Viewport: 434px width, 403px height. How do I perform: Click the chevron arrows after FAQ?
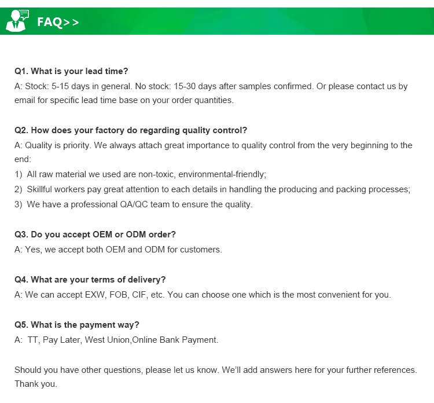pyautogui.click(x=71, y=22)
